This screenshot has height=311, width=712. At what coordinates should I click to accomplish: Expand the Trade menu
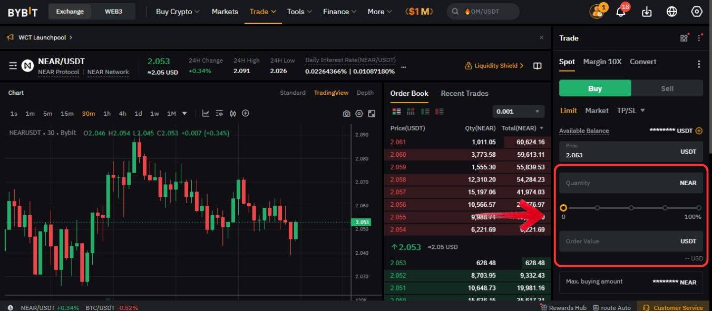(263, 12)
